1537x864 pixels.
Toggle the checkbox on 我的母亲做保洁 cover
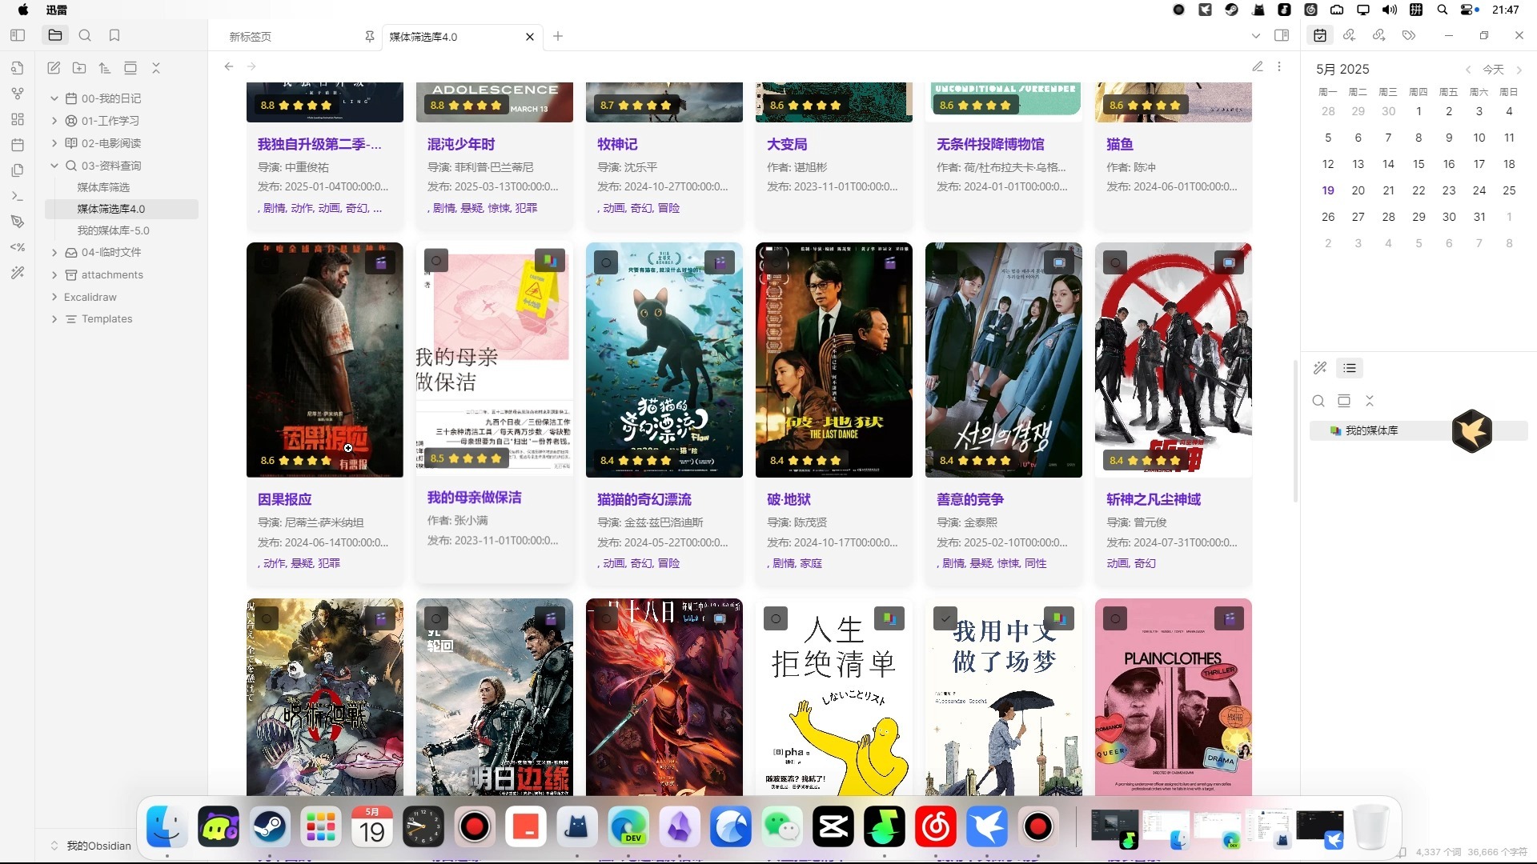[x=436, y=261]
